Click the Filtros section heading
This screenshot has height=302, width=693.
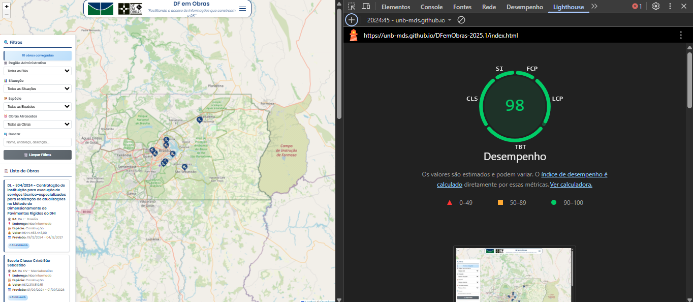(x=16, y=42)
